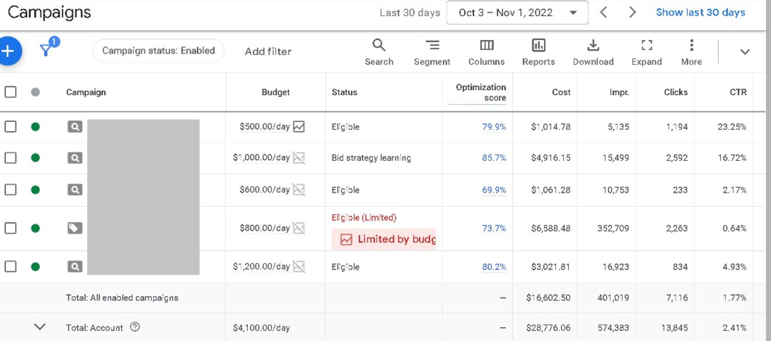Open Segment options
The height and width of the screenshot is (341, 771).
[432, 53]
